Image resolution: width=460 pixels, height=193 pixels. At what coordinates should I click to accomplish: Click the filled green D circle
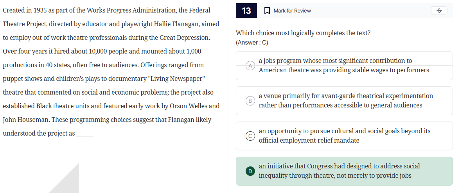[x=250, y=171]
